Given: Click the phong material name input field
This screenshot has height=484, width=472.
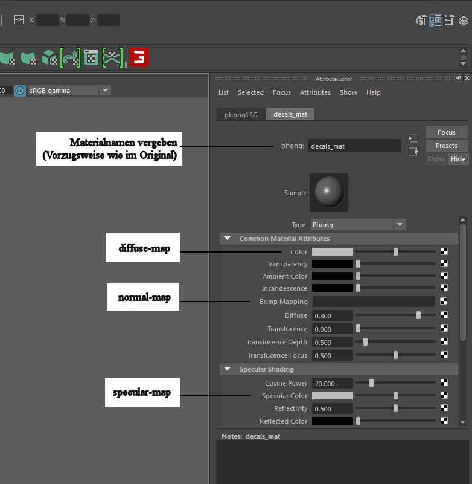Looking at the screenshot, I should (354, 146).
